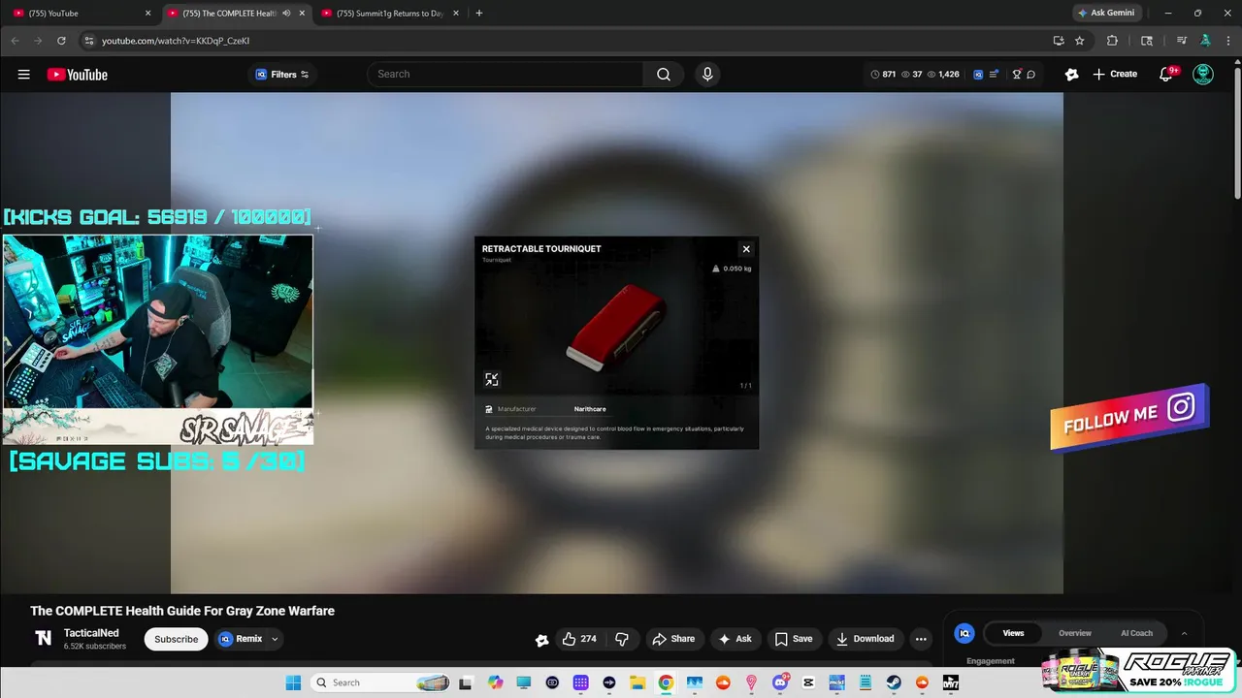Like the video (274 likes)
1242x698 pixels.
click(x=579, y=639)
